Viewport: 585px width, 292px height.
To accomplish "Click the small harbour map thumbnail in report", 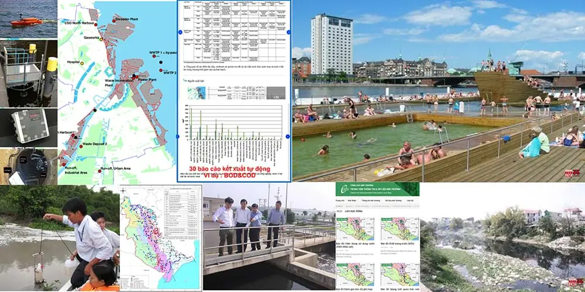I will (196, 93).
